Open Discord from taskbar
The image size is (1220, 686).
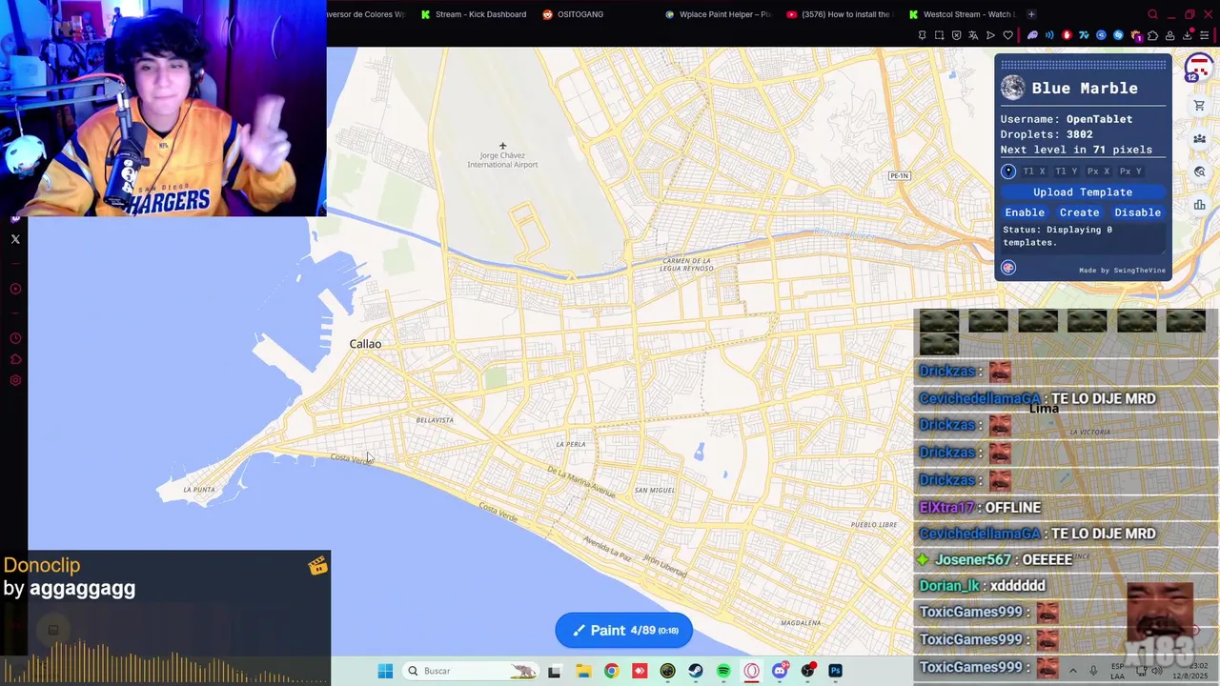pyautogui.click(x=780, y=671)
